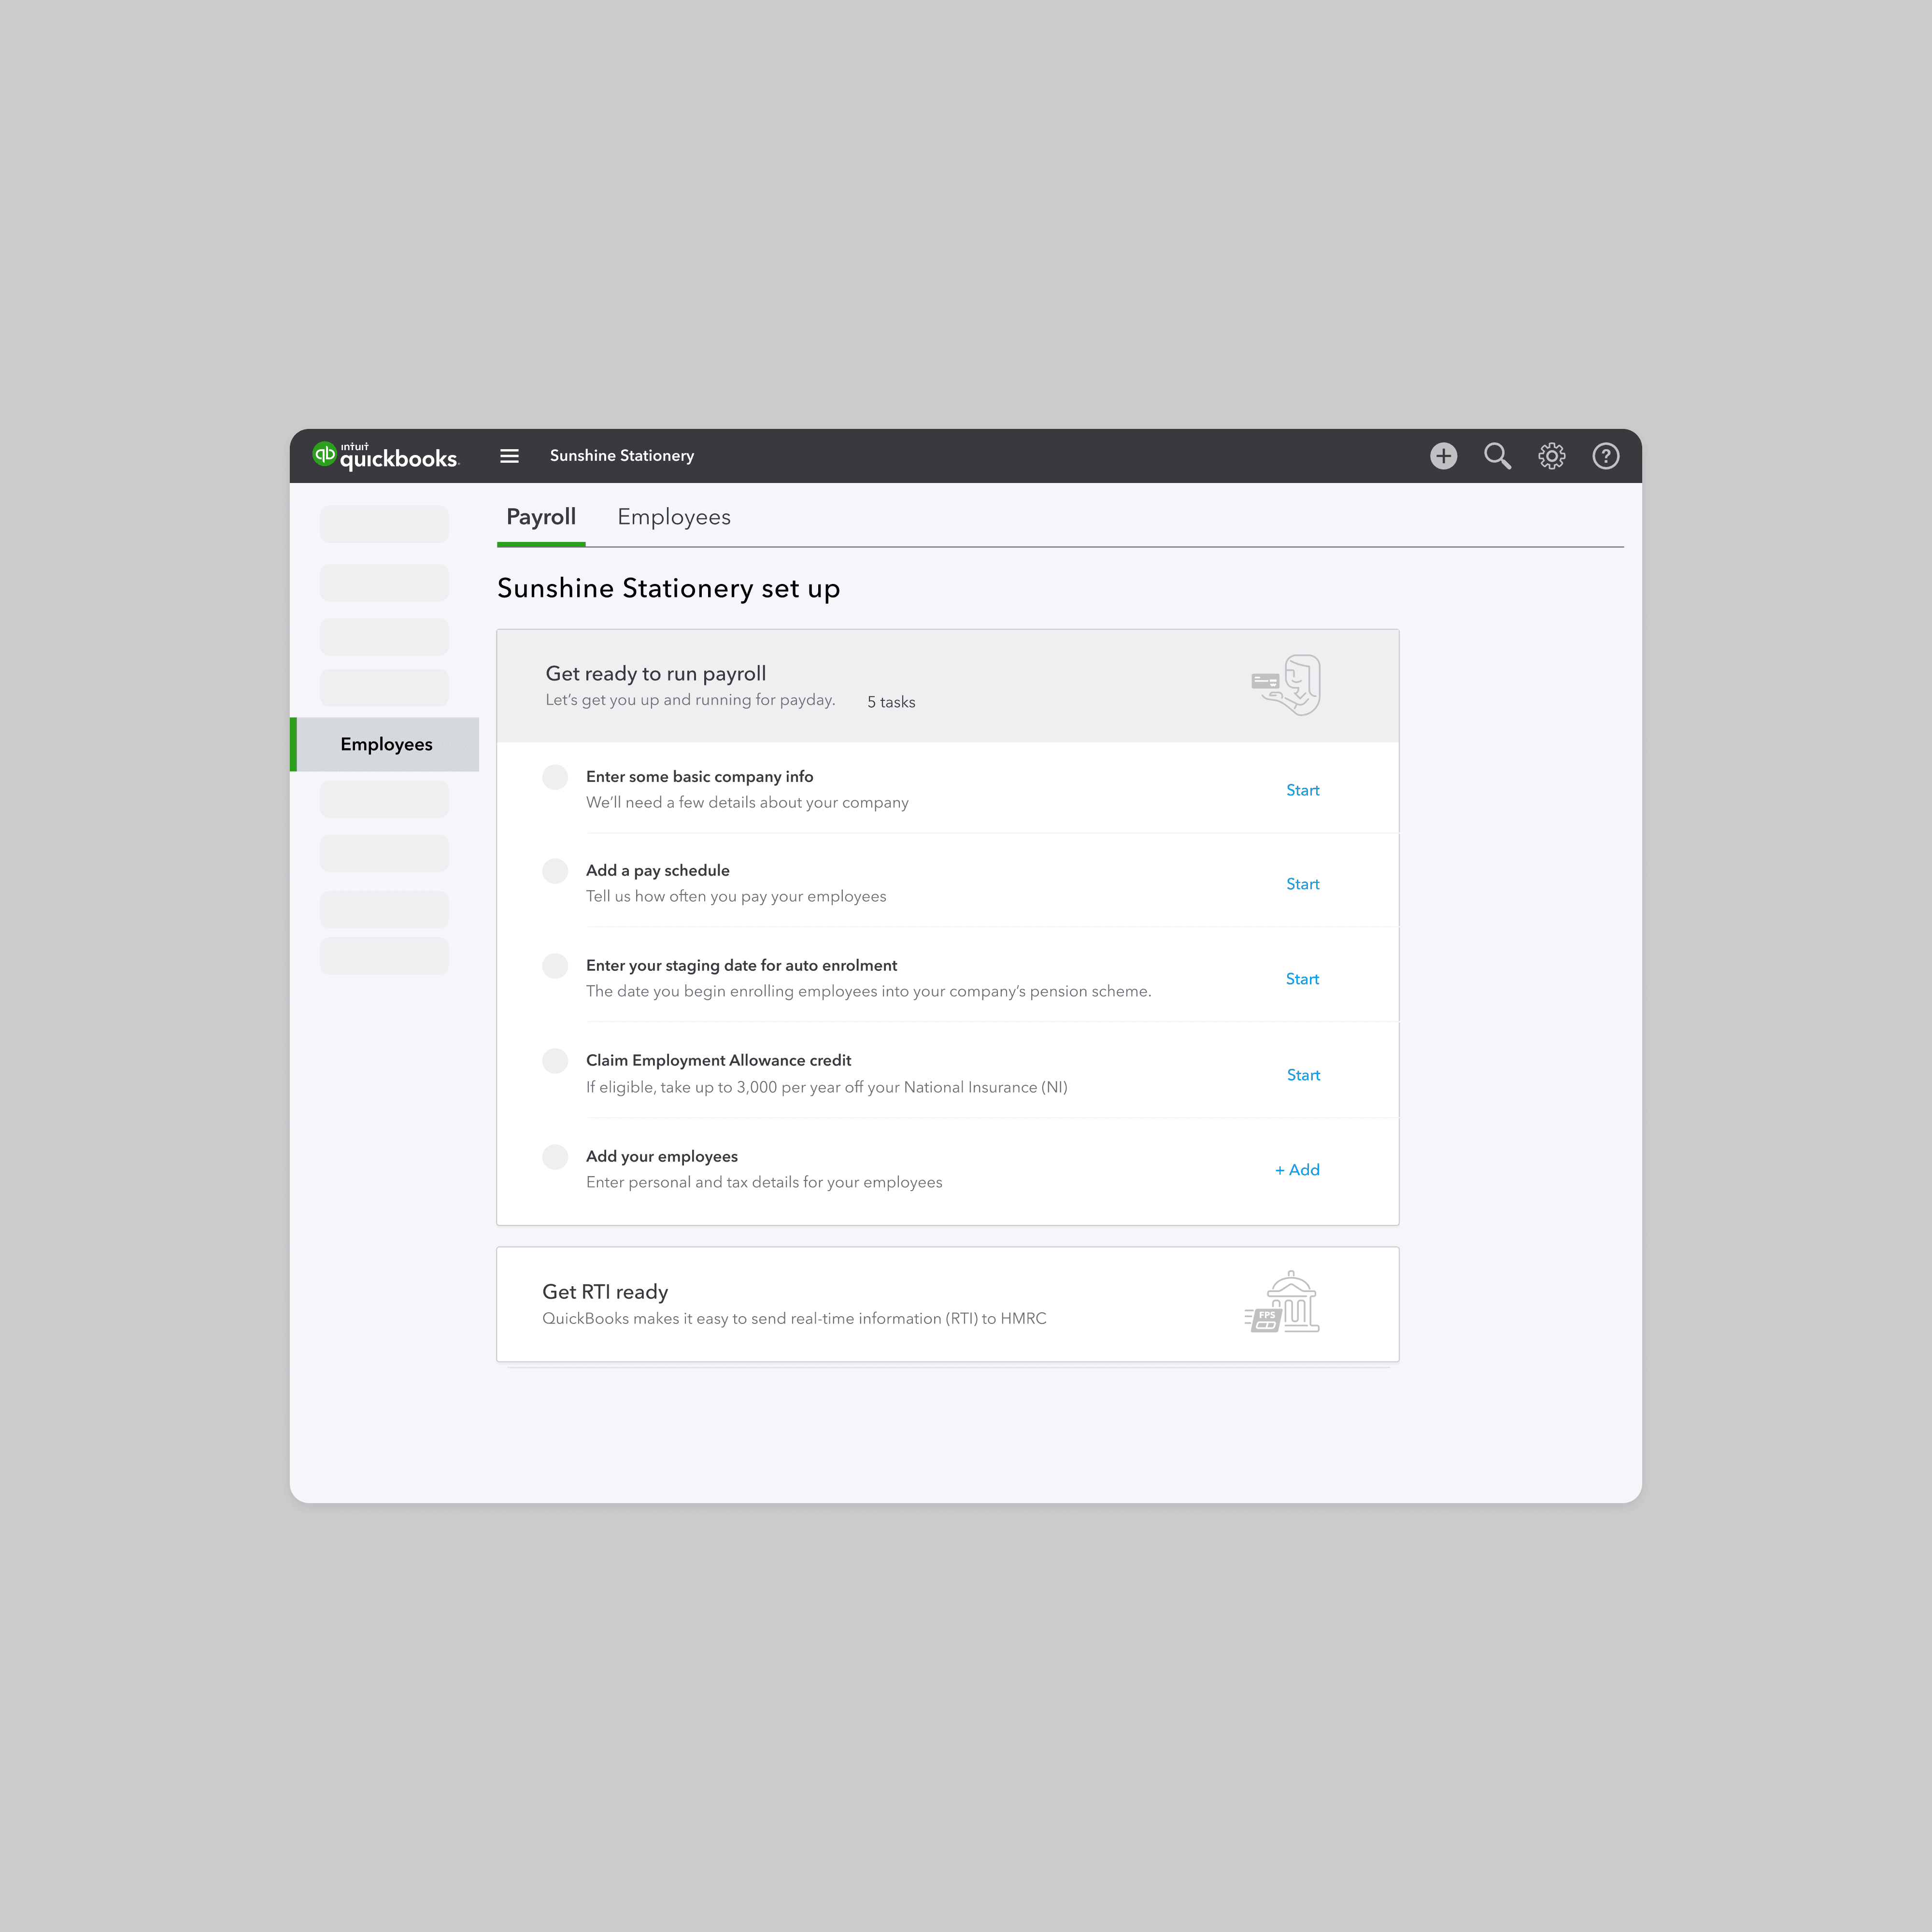Open the settings gear icon

click(x=1551, y=456)
